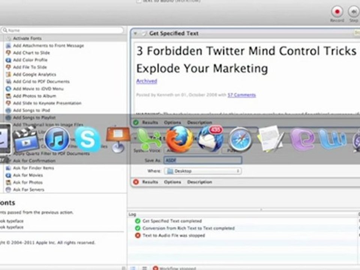Click the Add Movie to iDVD Menu icon
This screenshot has height=270, width=360.
[x=8, y=88]
